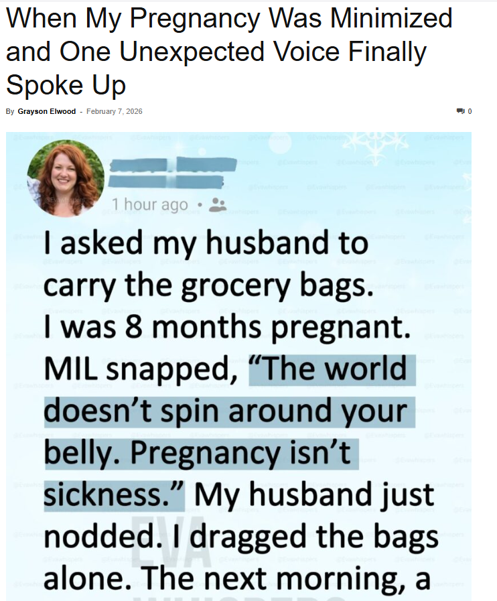
Task: Click the "I asked my husband to" line
Action: click(206, 244)
